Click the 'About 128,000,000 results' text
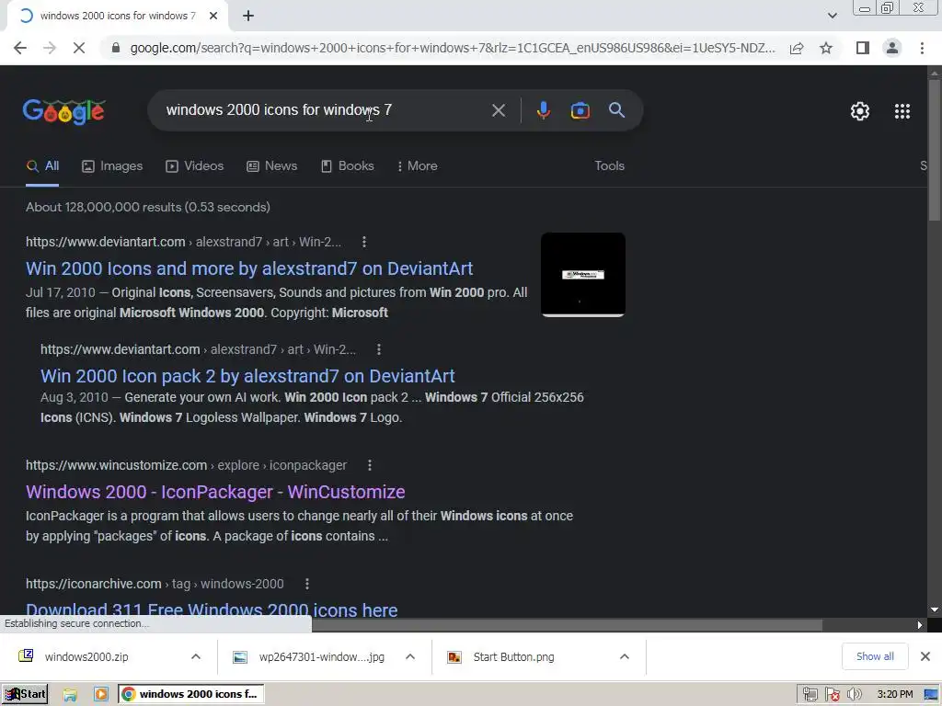 pyautogui.click(x=148, y=207)
